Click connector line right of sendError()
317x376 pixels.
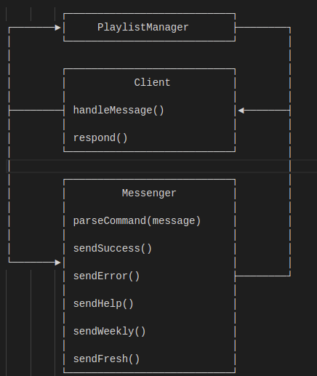pyautogui.click(x=262, y=276)
